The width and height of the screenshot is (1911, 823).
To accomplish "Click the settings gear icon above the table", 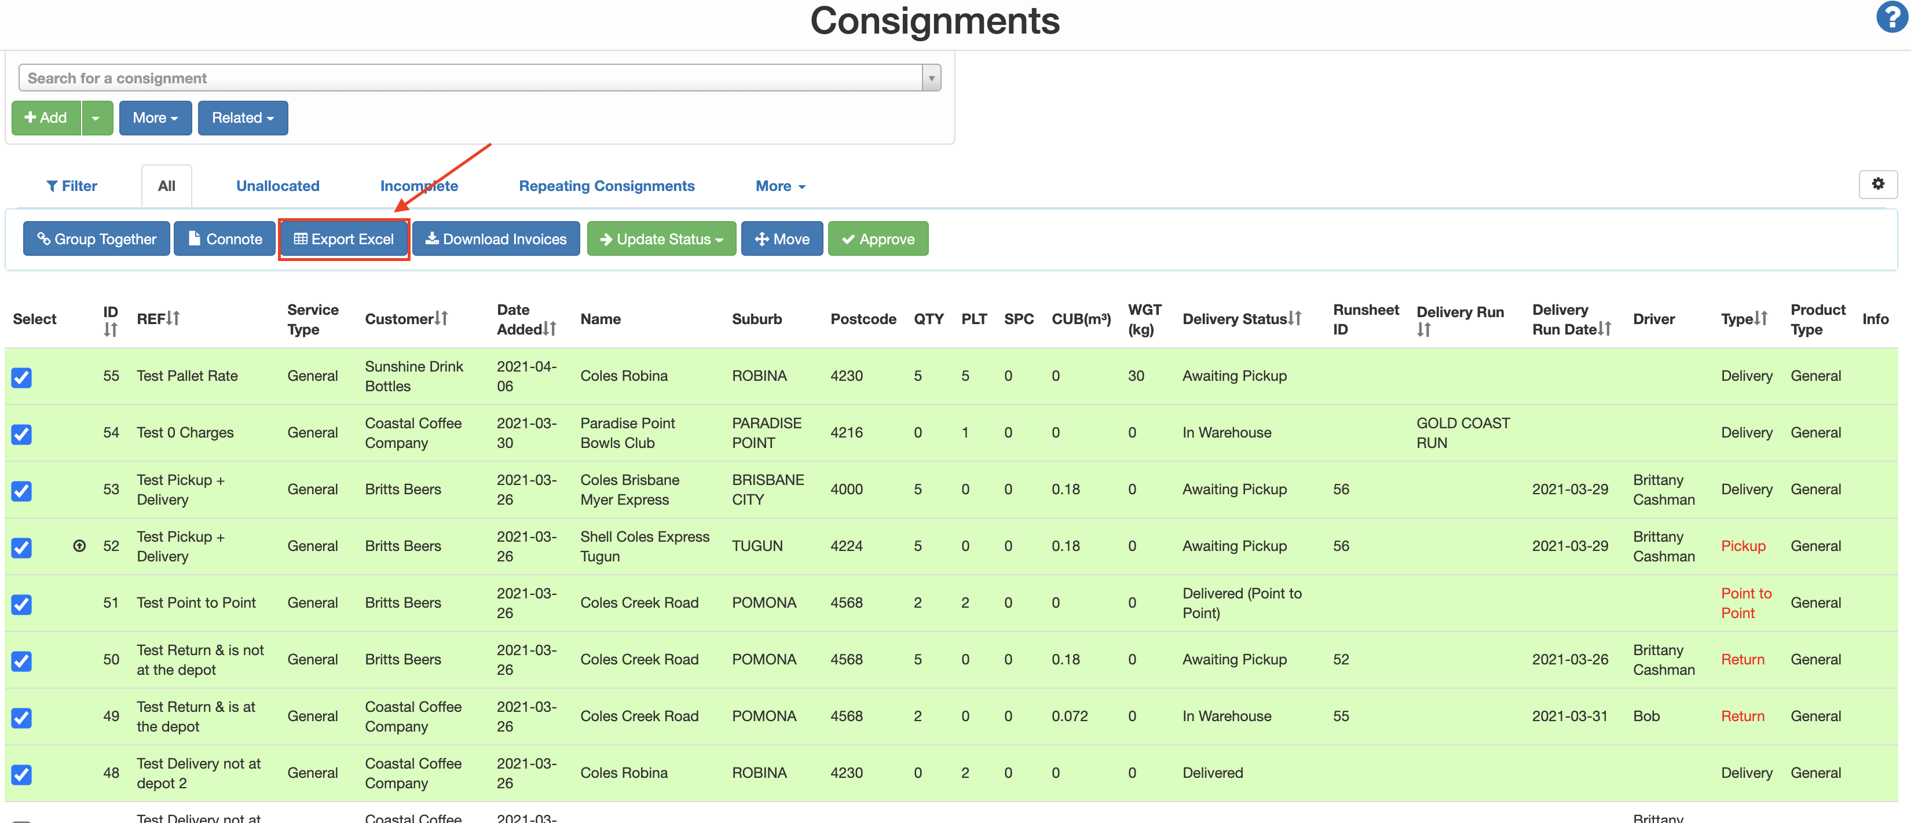I will coord(1879,185).
